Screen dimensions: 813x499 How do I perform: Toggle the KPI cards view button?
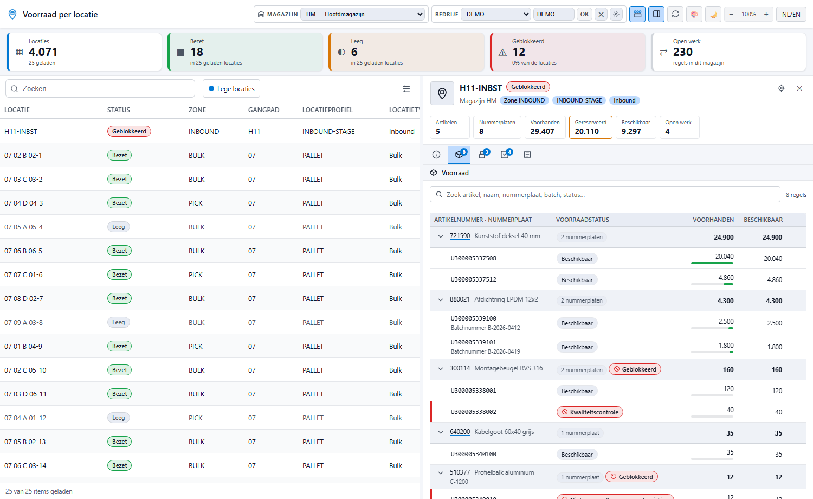point(637,14)
